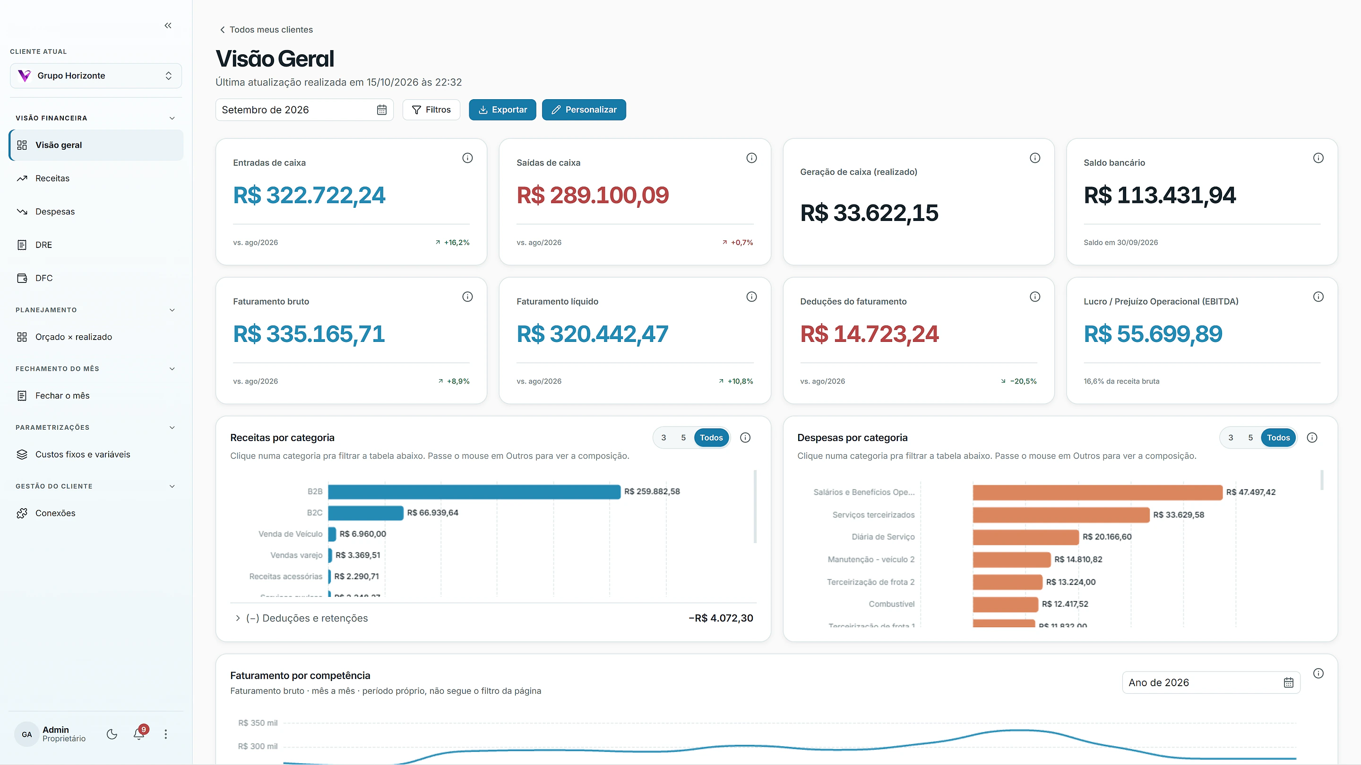Open info icon for Despesas por categoria
The image size is (1361, 765).
coord(1312,438)
